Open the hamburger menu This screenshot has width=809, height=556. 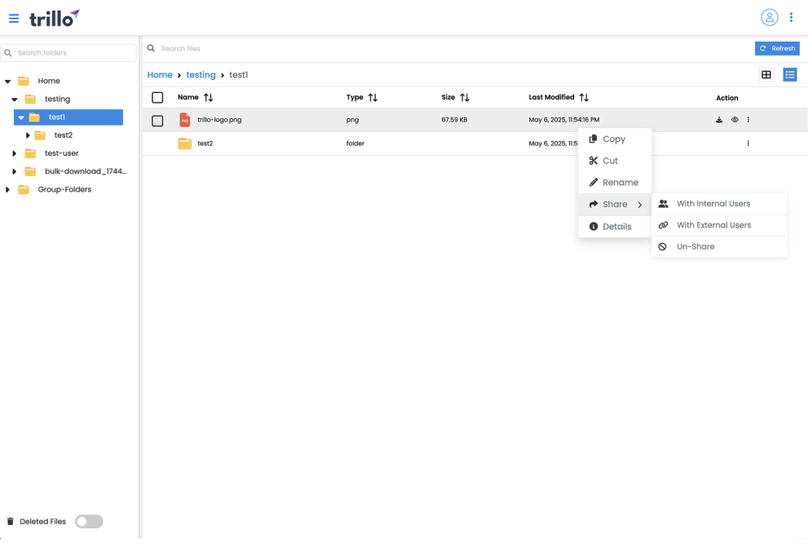click(14, 19)
